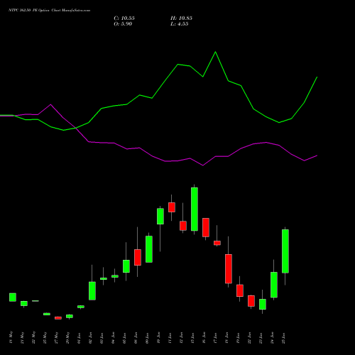Select the green 10 Jun candlestick
The image size is (355, 355).
(x=160, y=217)
